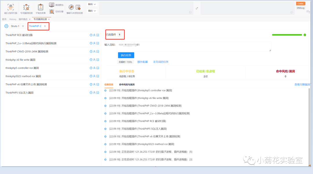Click the key-shaped brute force icon

click(71, 7)
